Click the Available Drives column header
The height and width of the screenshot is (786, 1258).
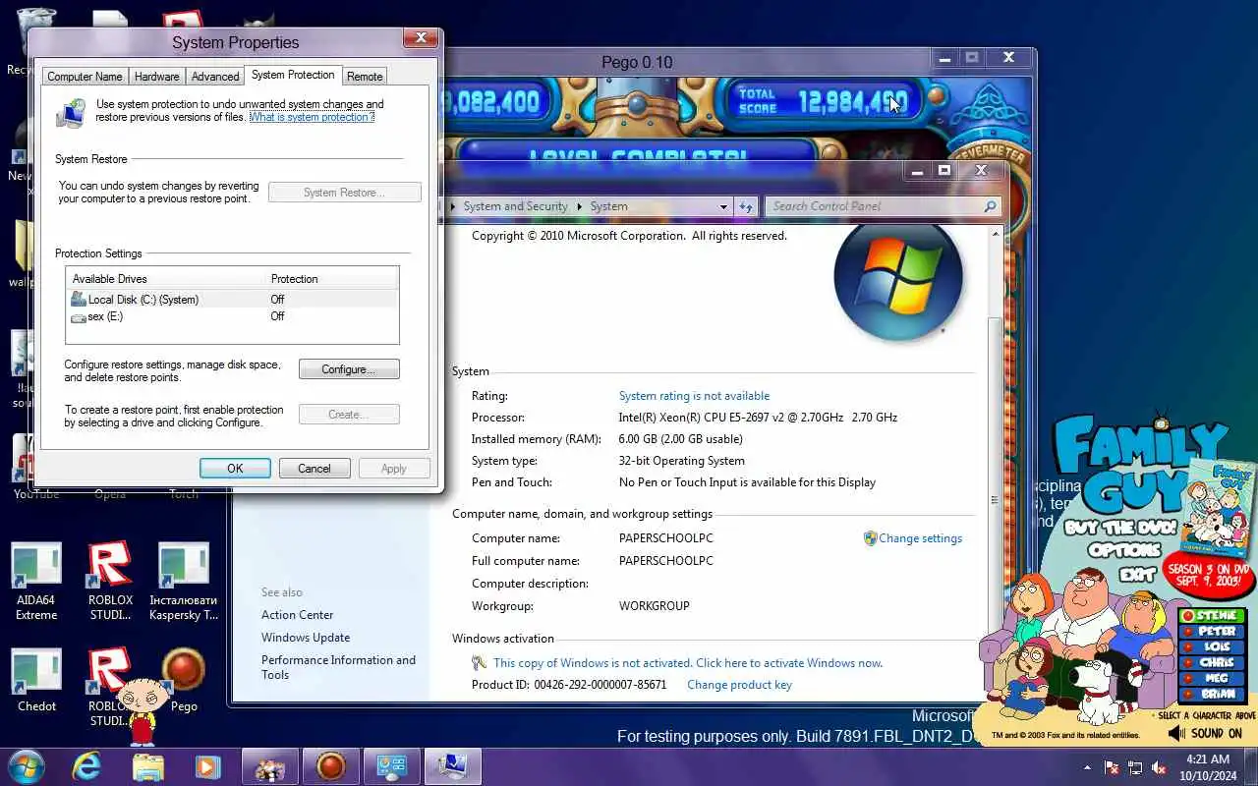point(167,279)
